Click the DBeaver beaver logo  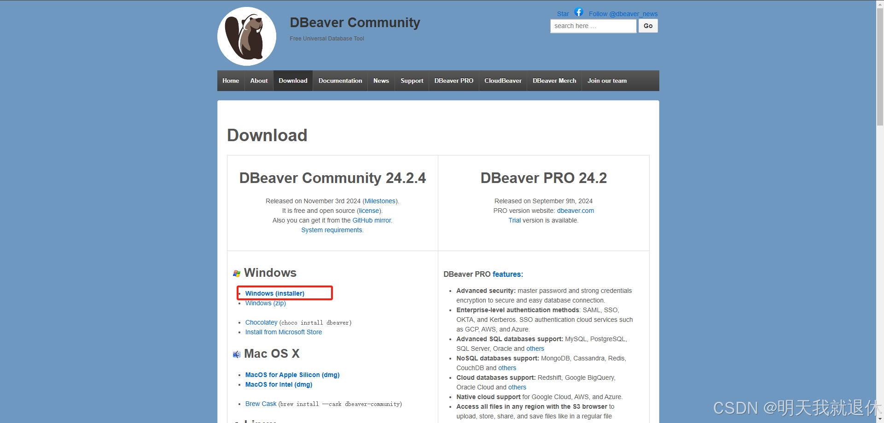tap(247, 36)
